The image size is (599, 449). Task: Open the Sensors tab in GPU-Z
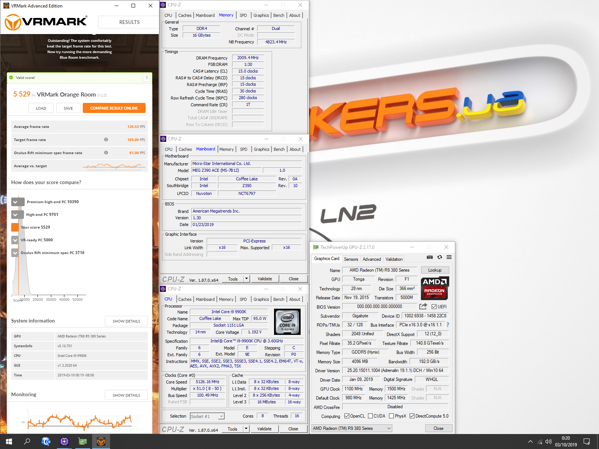[351, 259]
